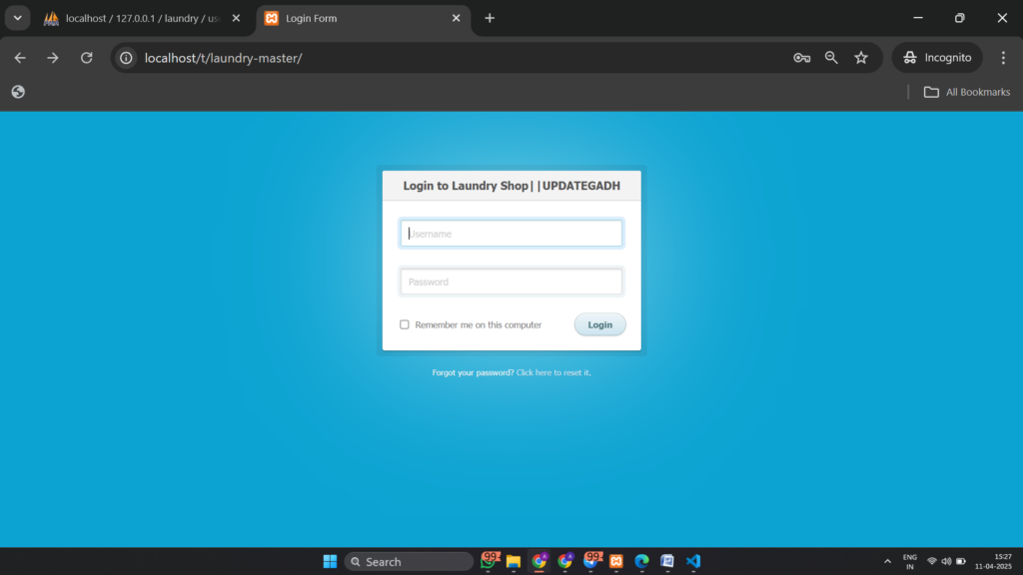
Task: Restore down the browser window
Action: tap(960, 18)
